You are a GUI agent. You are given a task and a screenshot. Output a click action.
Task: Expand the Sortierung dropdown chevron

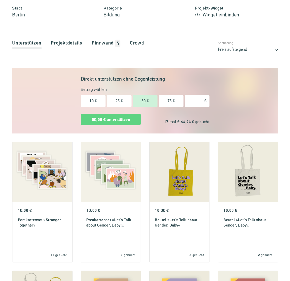point(276,50)
